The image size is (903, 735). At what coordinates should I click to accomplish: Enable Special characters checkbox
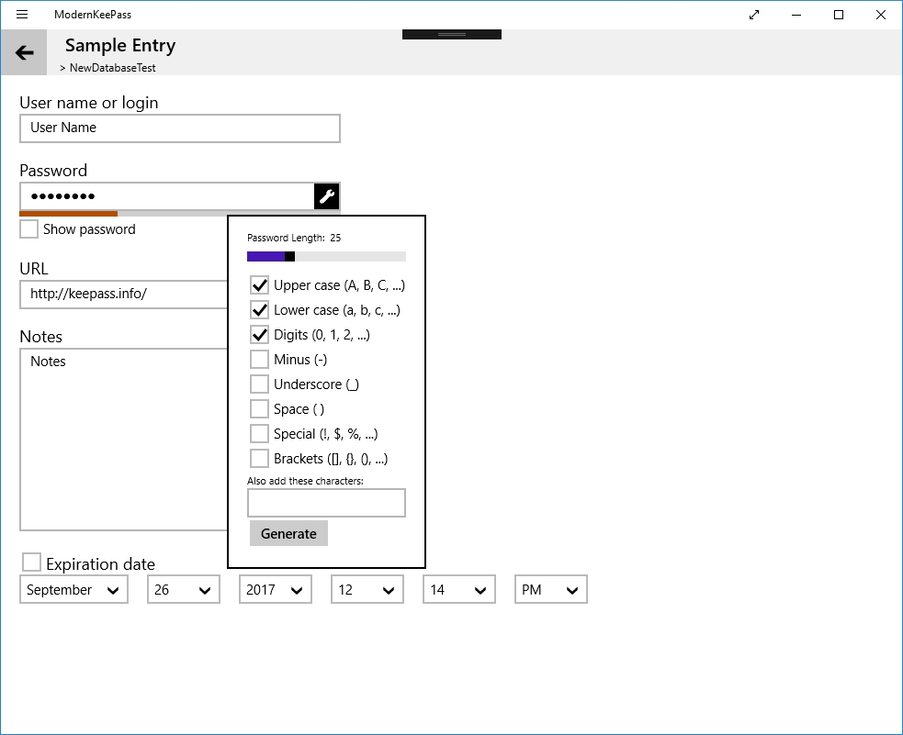coord(259,434)
